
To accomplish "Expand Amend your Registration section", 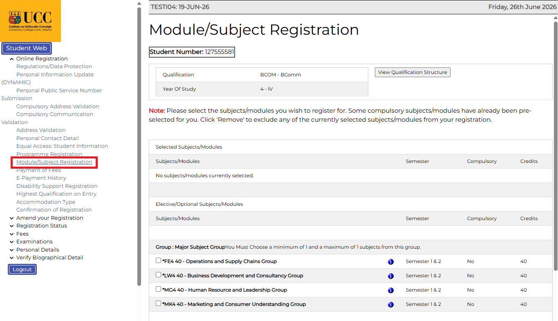I will tap(12, 218).
